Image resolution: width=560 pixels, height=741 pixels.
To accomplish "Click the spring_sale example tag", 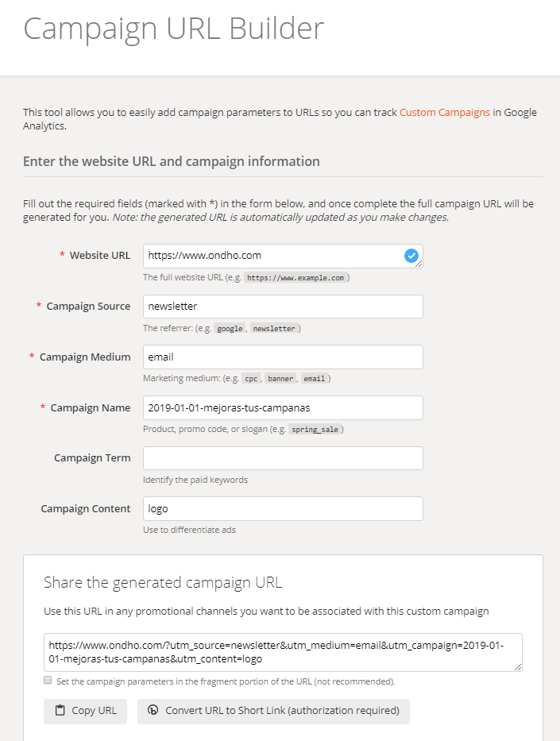I will coord(315,430).
